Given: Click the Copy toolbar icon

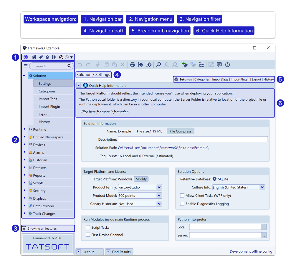Looking at the screenshot, I should tap(106, 65).
